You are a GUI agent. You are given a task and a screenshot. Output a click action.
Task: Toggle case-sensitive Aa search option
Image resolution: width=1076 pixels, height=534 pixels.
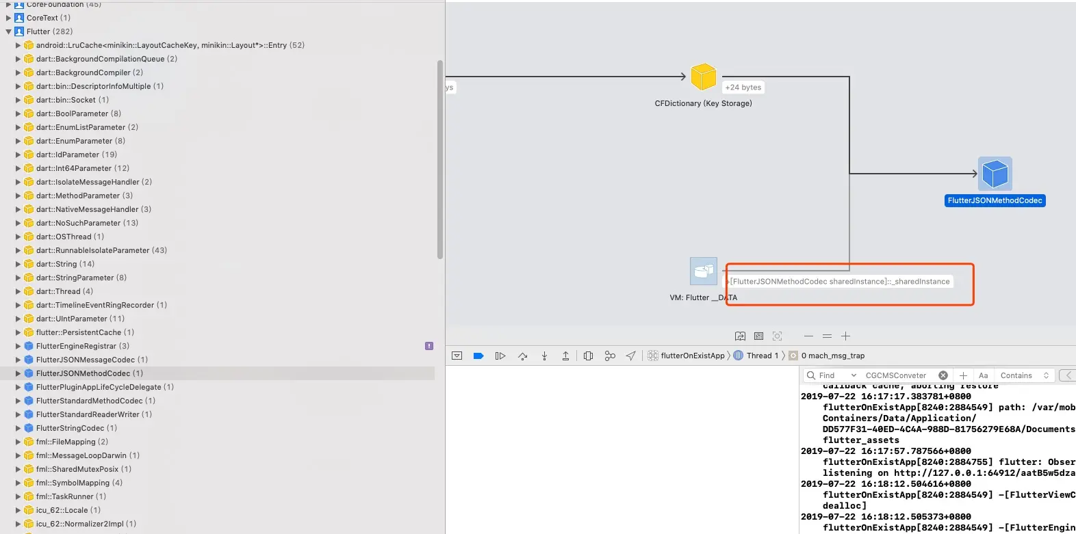point(983,375)
